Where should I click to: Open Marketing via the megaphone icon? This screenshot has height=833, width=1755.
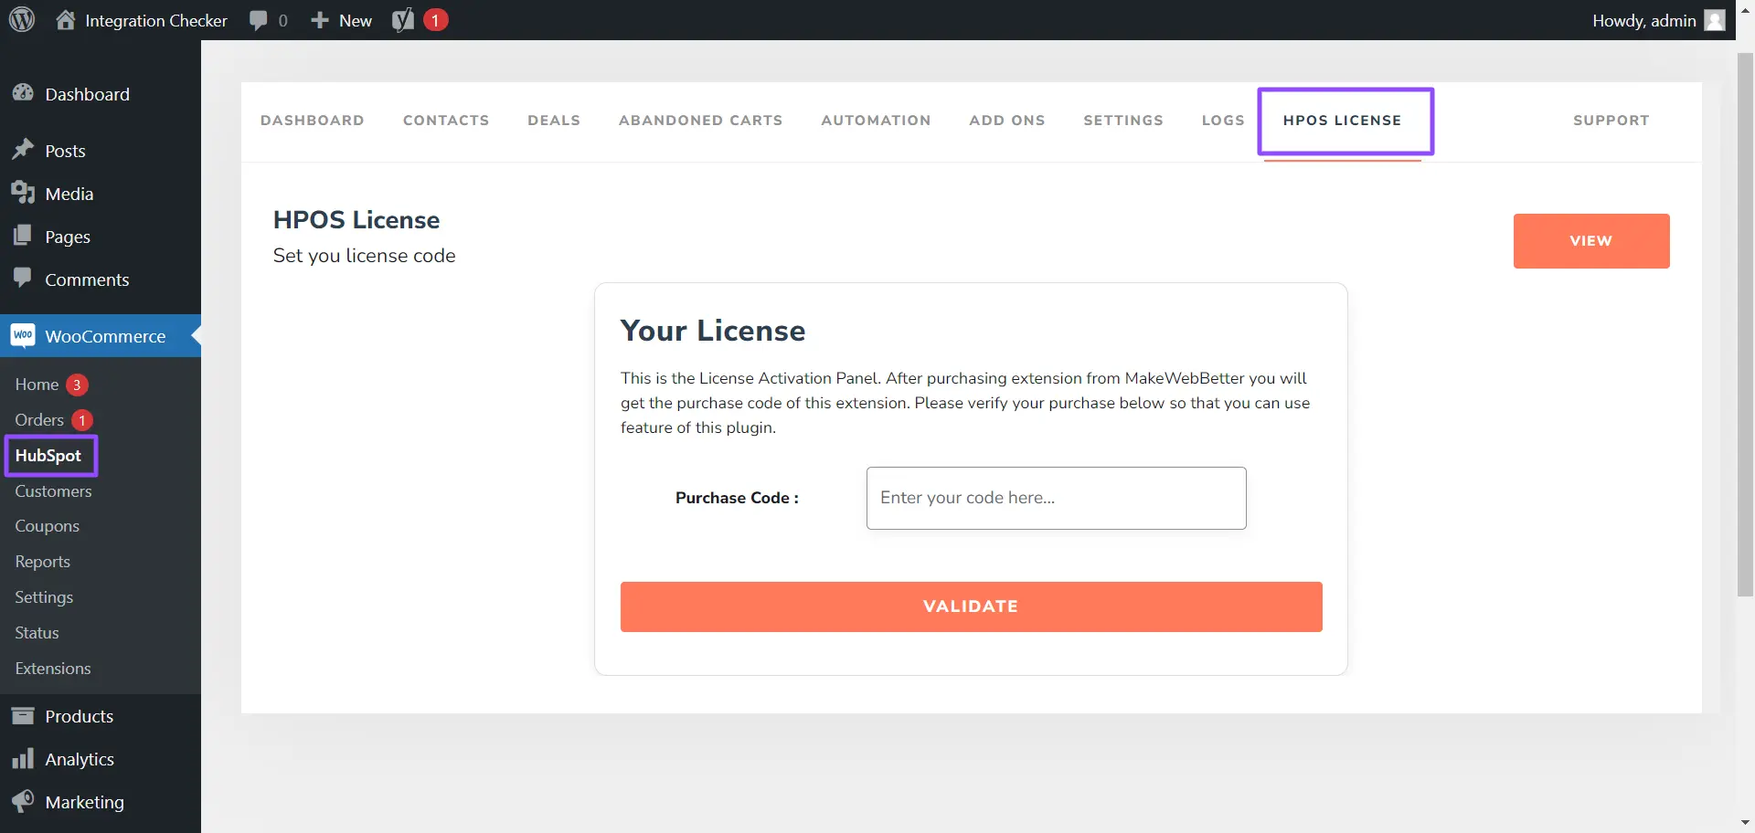tap(23, 802)
